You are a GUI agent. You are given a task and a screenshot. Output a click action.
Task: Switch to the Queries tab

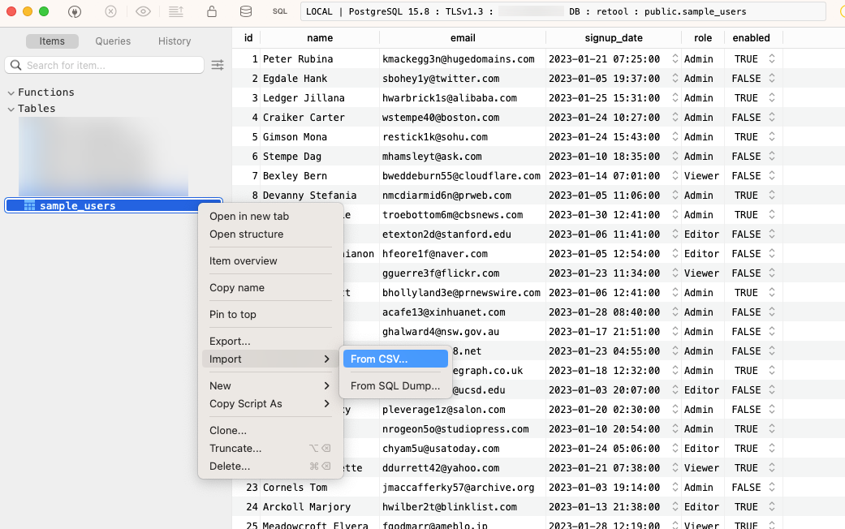pyautogui.click(x=113, y=41)
